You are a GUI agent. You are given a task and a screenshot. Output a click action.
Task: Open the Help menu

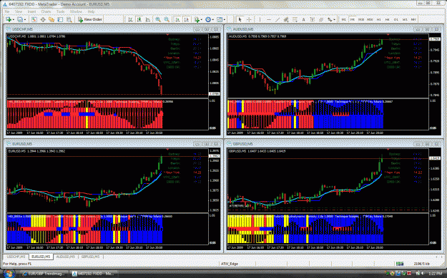[91, 11]
